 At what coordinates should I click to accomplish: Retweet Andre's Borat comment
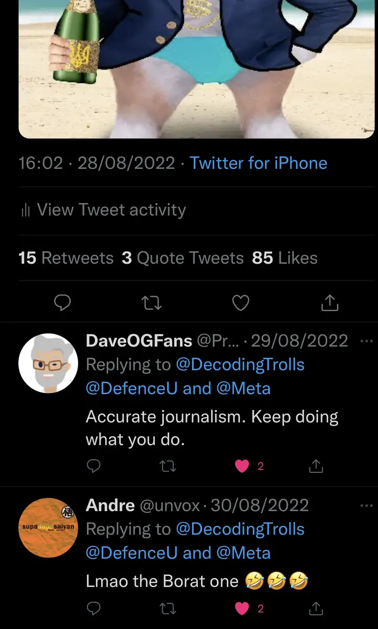[168, 609]
